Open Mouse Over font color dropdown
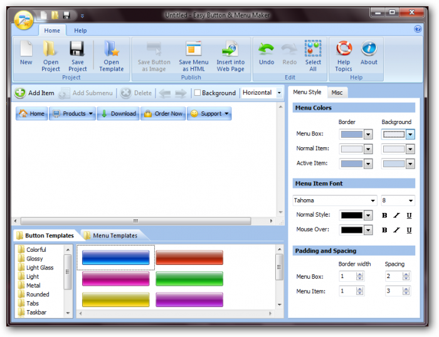 click(368, 230)
